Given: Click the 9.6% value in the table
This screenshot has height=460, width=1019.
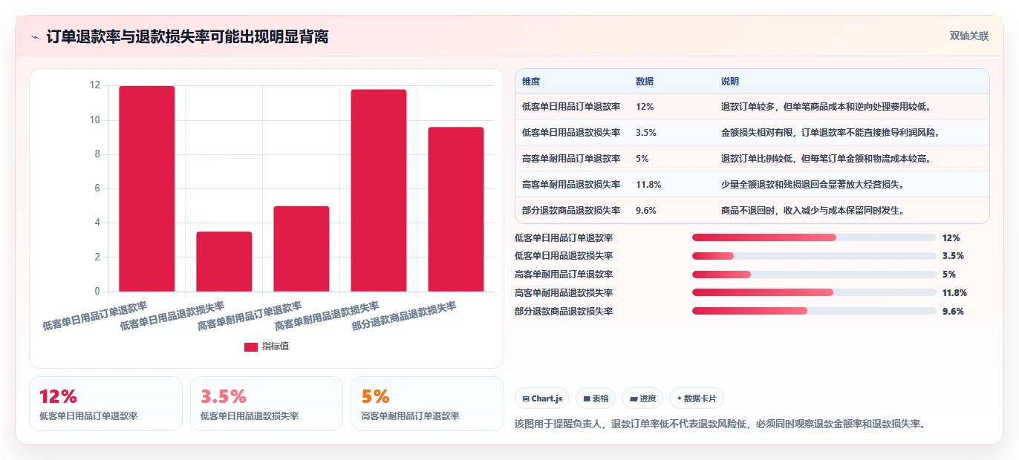Looking at the screenshot, I should (646, 211).
